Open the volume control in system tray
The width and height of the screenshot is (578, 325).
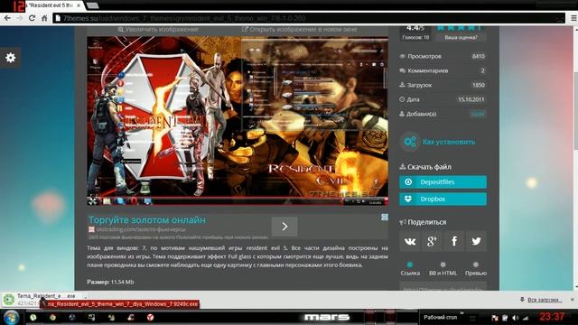click(516, 318)
